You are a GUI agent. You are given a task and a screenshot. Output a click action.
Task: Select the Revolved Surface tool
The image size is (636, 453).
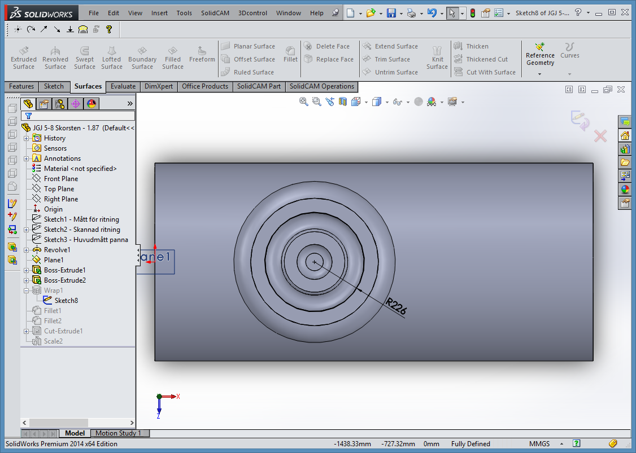click(55, 58)
